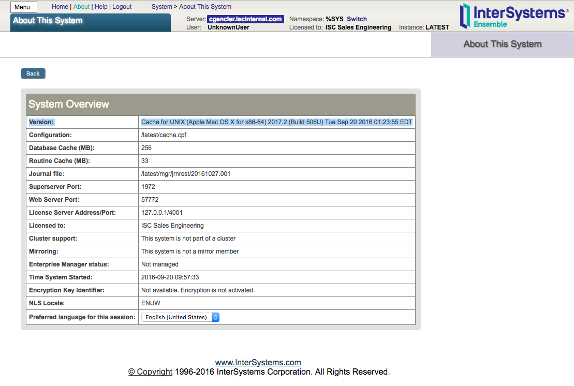The image size is (574, 386).
Task: Open the Copyright link in footer
Action: (150, 372)
